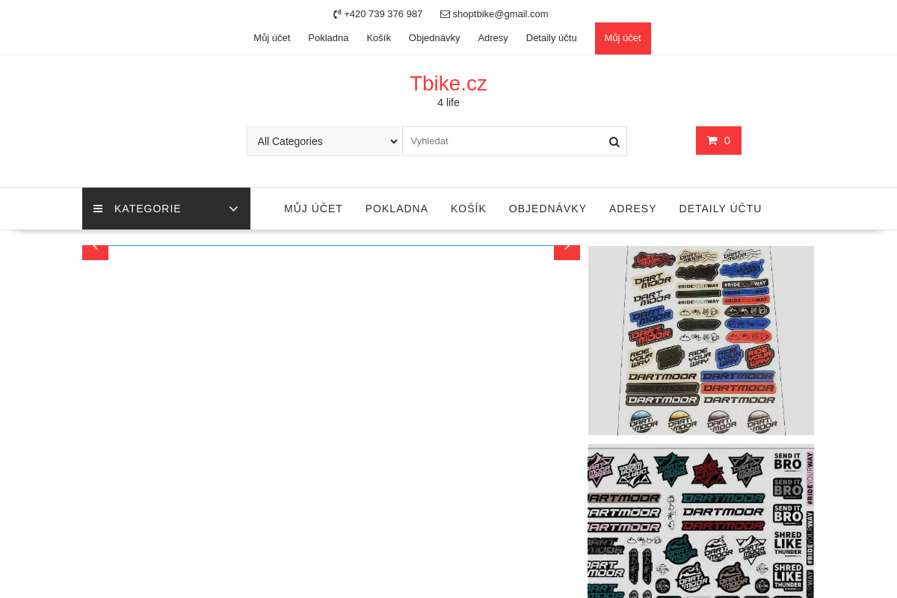Screen dimensions: 897x598
Task: Open ADRESY in main navigation
Action: 632,209
